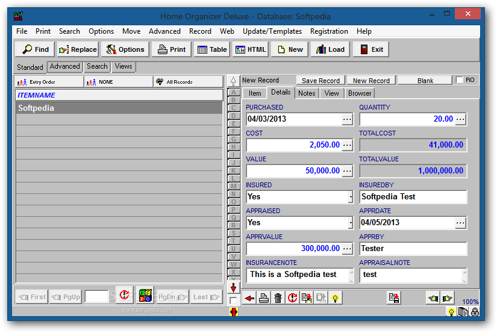Click the ellipsis button beside QUANTITY
This screenshot has width=497, height=333.
460,119
